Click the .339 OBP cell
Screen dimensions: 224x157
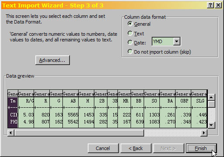[186, 115]
